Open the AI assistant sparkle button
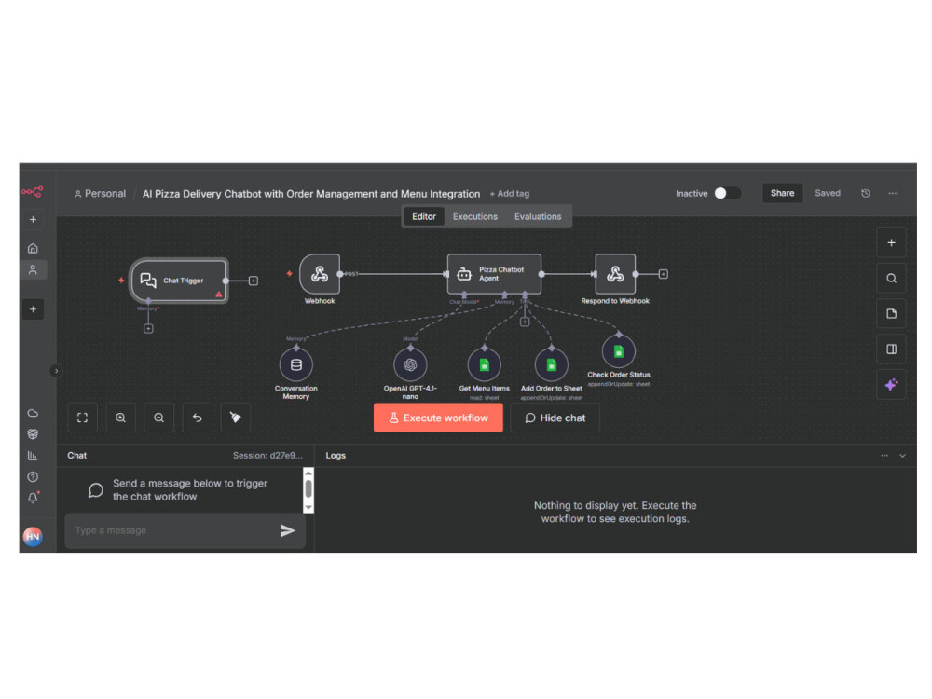 891,385
